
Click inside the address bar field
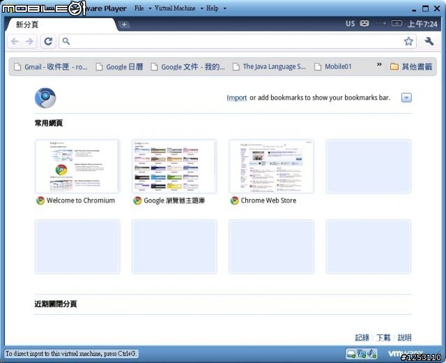pyautogui.click(x=236, y=42)
